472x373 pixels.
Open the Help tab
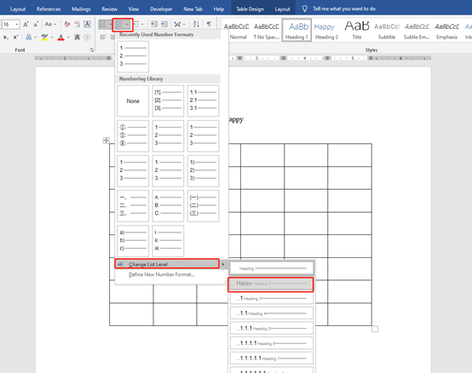click(x=219, y=9)
